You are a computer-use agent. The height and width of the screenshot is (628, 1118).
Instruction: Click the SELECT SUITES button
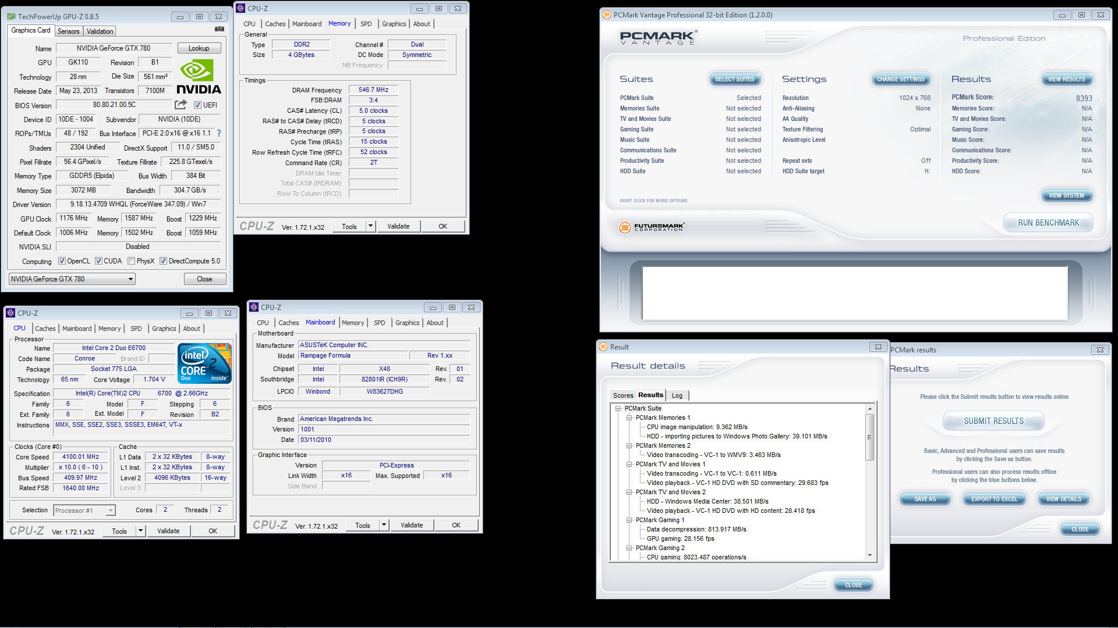[x=734, y=79]
